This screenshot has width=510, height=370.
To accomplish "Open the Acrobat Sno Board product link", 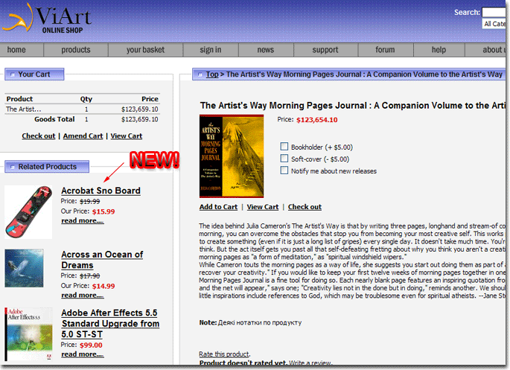I will [101, 191].
